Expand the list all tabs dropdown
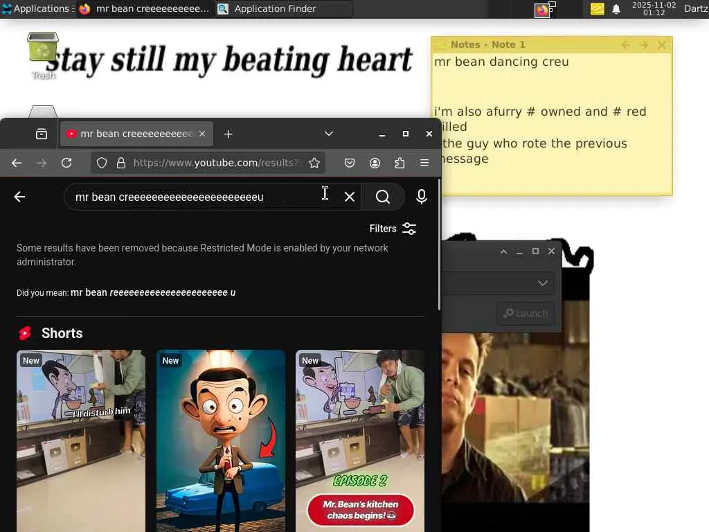Screen dimensions: 709x532 pos(329,134)
